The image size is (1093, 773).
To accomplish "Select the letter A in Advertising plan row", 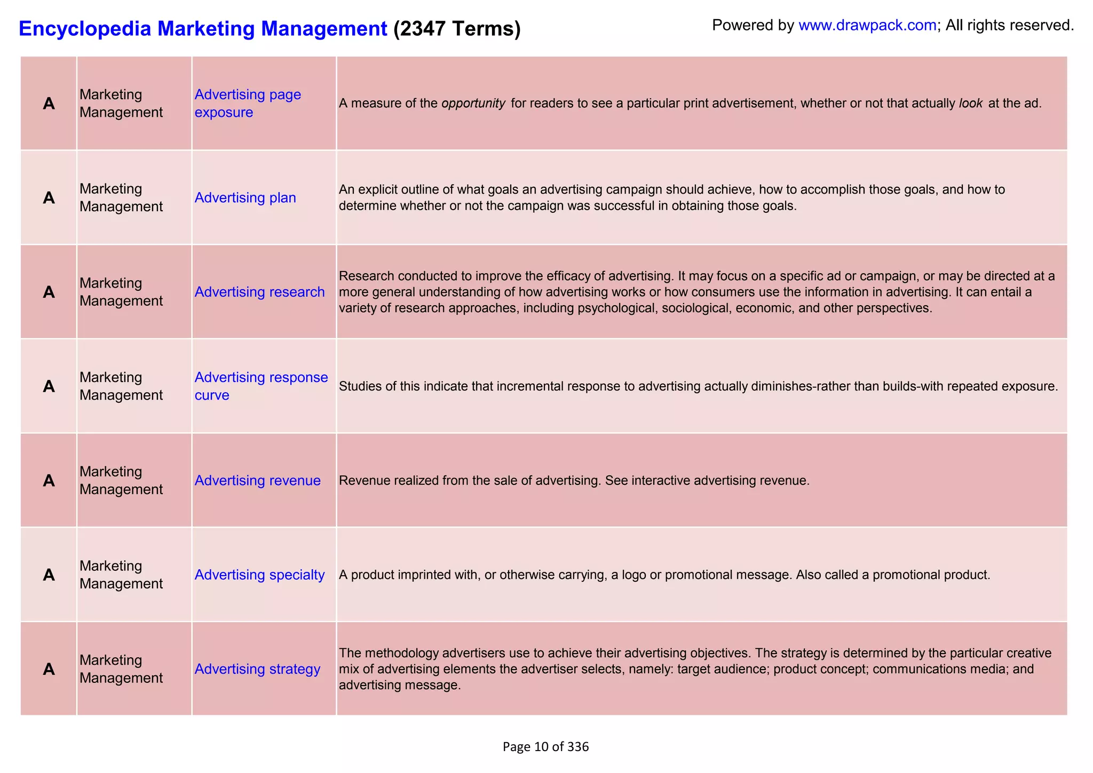I will tap(49, 198).
